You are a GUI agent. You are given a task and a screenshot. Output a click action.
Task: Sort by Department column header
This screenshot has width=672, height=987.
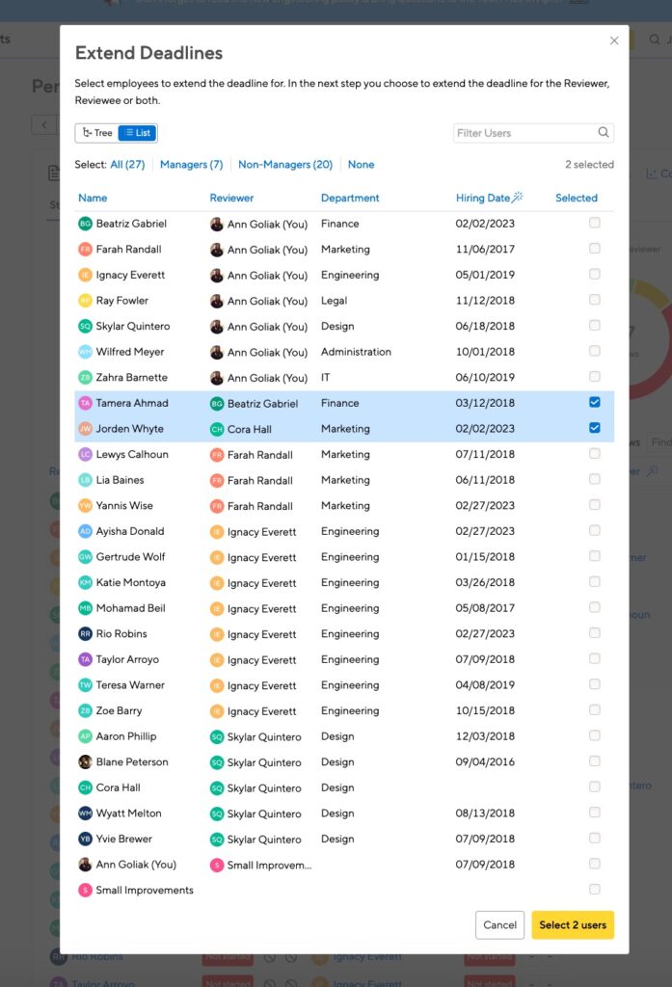coord(350,198)
